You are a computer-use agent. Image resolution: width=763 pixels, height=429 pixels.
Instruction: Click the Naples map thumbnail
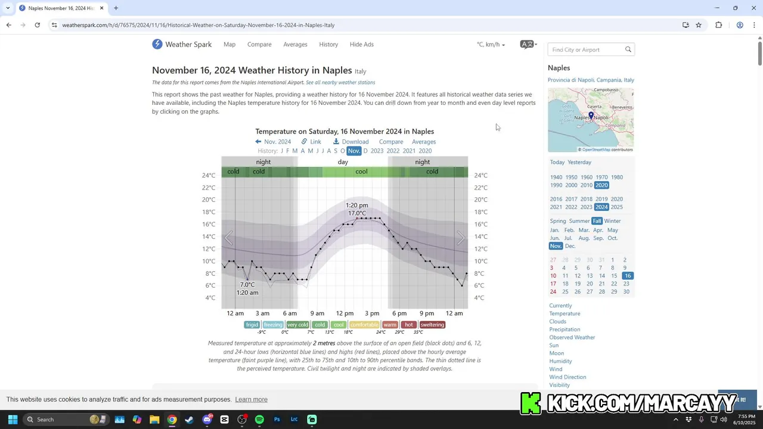point(591,120)
